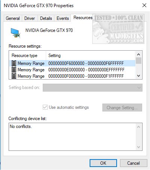Select the memory chip icon for range F0000000
Image resolution: width=150 pixels, height=170 pixels.
[x=14, y=76]
